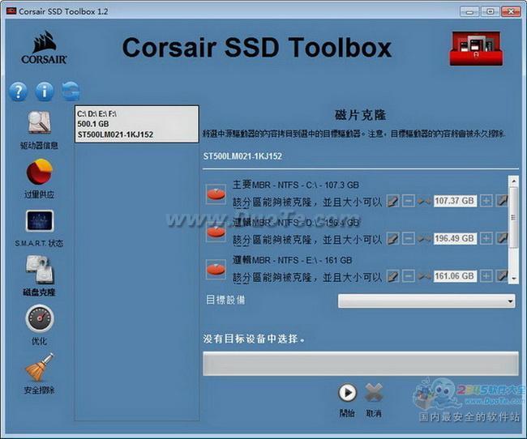527x439 pixels.
Task: Open the 驱动器信息 drive information section
Action: click(x=40, y=130)
